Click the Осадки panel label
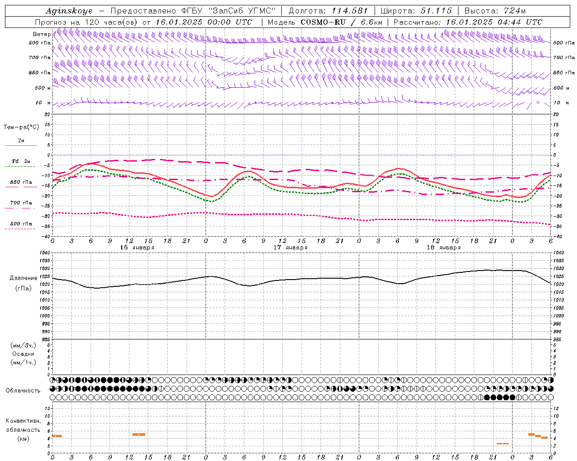Viewport: 577px width, 461px height. (23, 354)
